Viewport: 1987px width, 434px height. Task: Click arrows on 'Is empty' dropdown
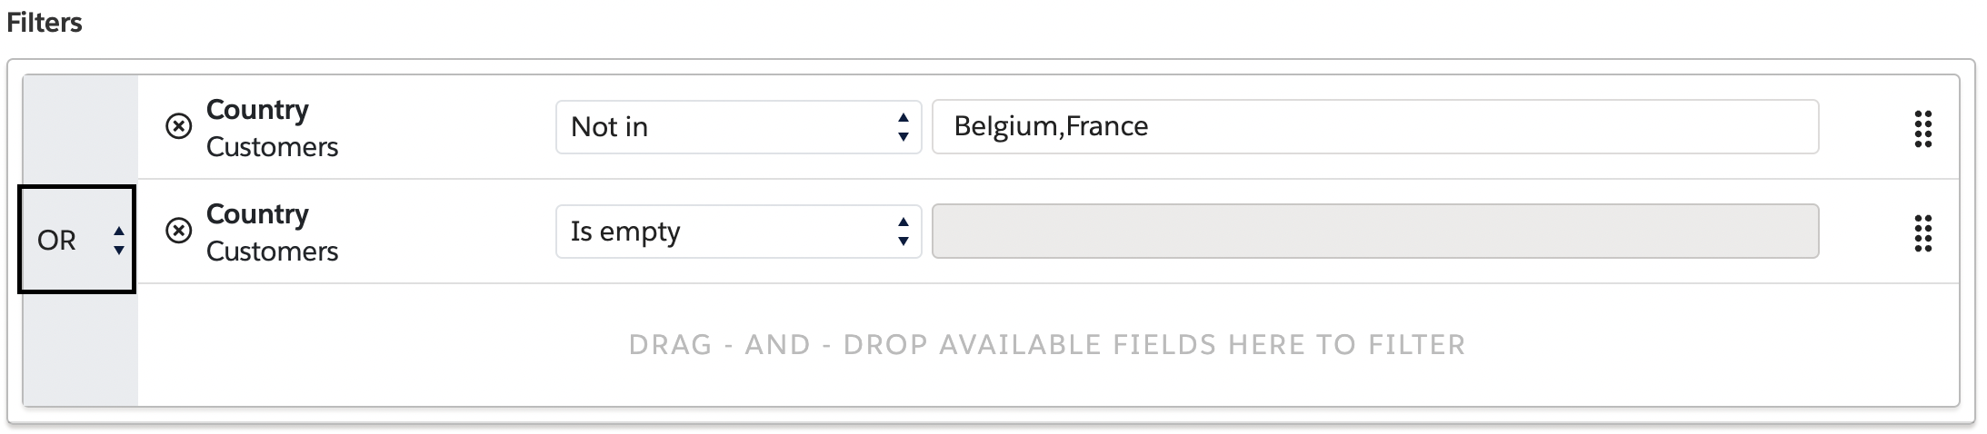pyautogui.click(x=903, y=232)
